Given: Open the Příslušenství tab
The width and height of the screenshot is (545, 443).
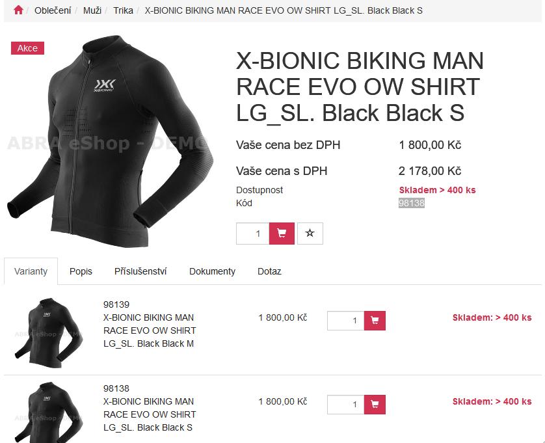Looking at the screenshot, I should 140,271.
